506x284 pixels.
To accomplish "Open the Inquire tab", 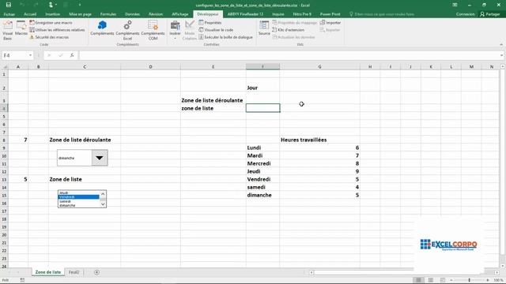I will pyautogui.click(x=278, y=14).
